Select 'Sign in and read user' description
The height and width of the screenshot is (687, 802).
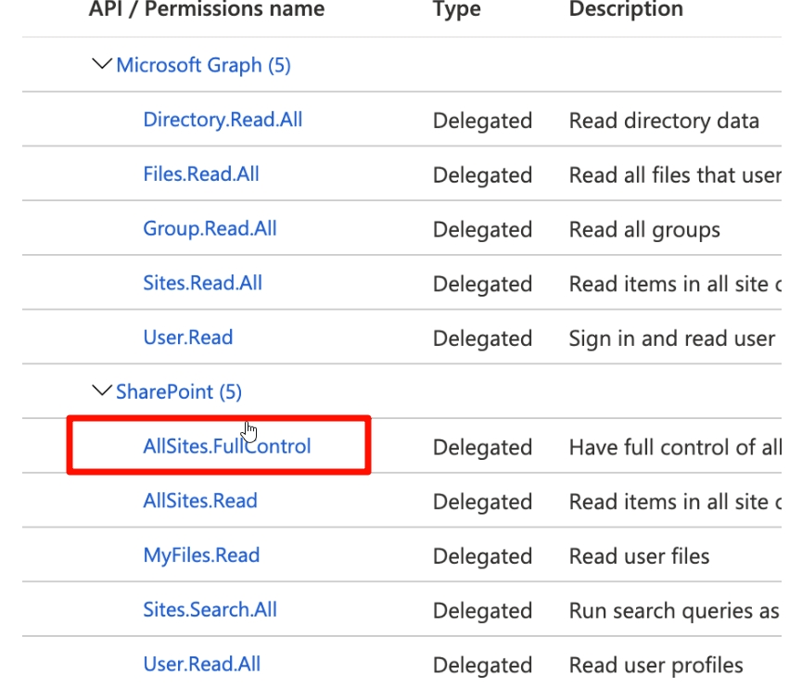point(672,338)
